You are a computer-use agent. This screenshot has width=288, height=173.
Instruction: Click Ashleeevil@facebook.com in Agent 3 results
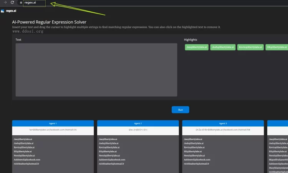pyautogui.click(x=197, y=160)
